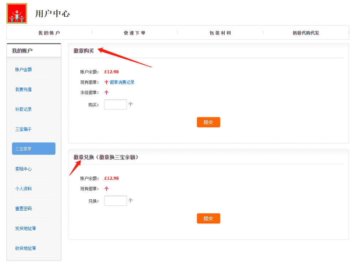Switch to the 快速下单 tab
The width and height of the screenshot is (364, 265).
pyautogui.click(x=135, y=33)
